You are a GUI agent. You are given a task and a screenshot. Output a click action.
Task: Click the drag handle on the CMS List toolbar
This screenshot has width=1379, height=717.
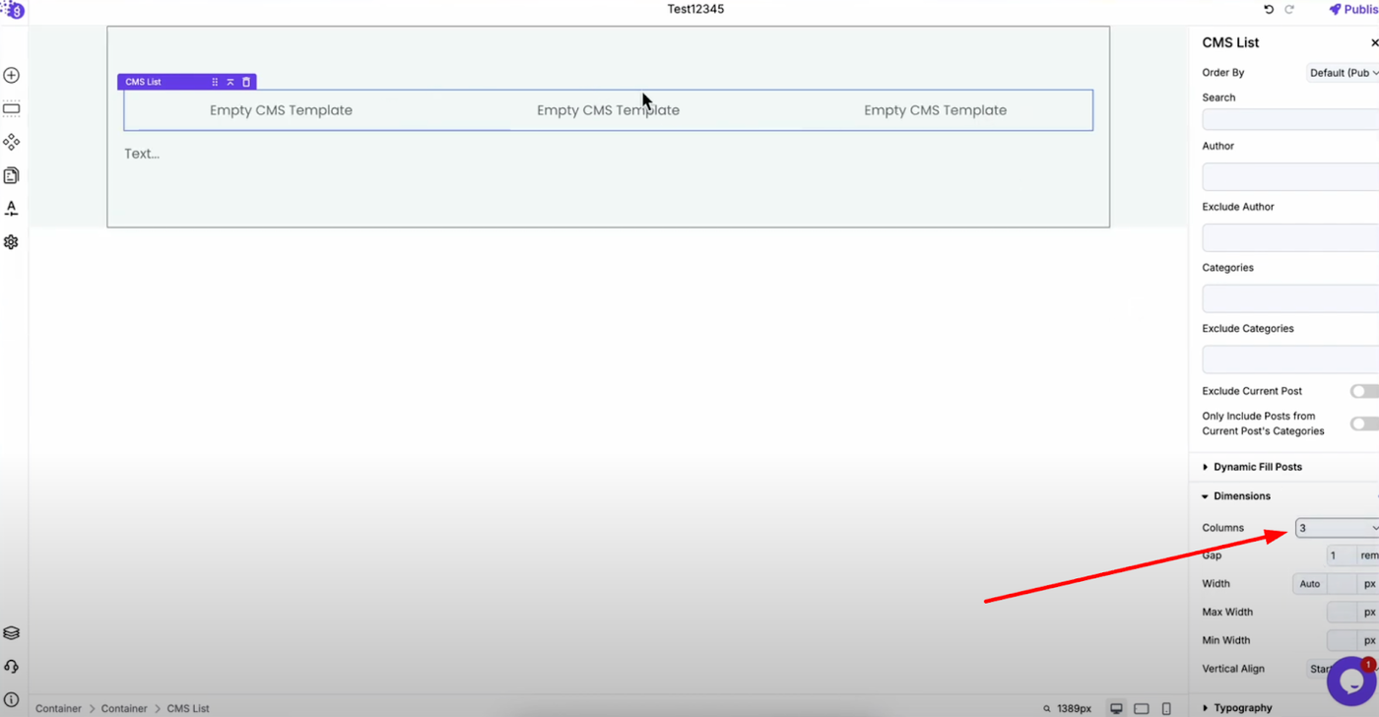[x=215, y=82]
